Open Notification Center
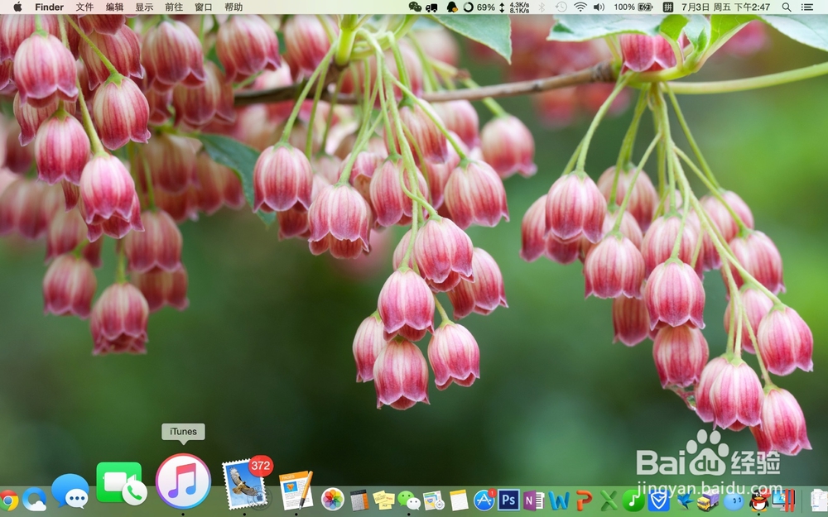Screen dimensions: 828x517 pyautogui.click(x=806, y=7)
